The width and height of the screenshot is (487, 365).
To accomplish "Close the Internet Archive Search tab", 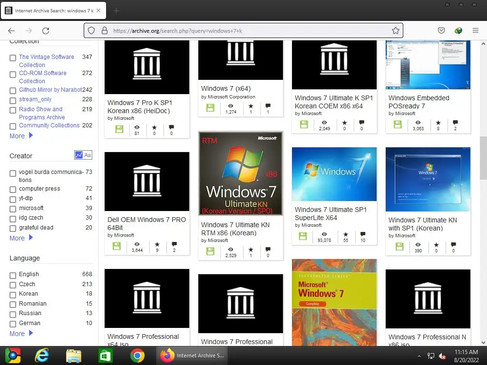I will [98, 10].
